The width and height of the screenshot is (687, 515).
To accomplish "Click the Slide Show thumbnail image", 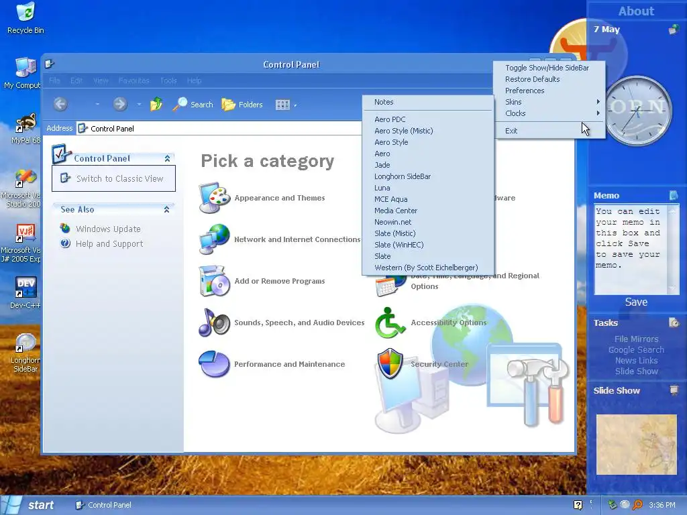I will coord(636,445).
